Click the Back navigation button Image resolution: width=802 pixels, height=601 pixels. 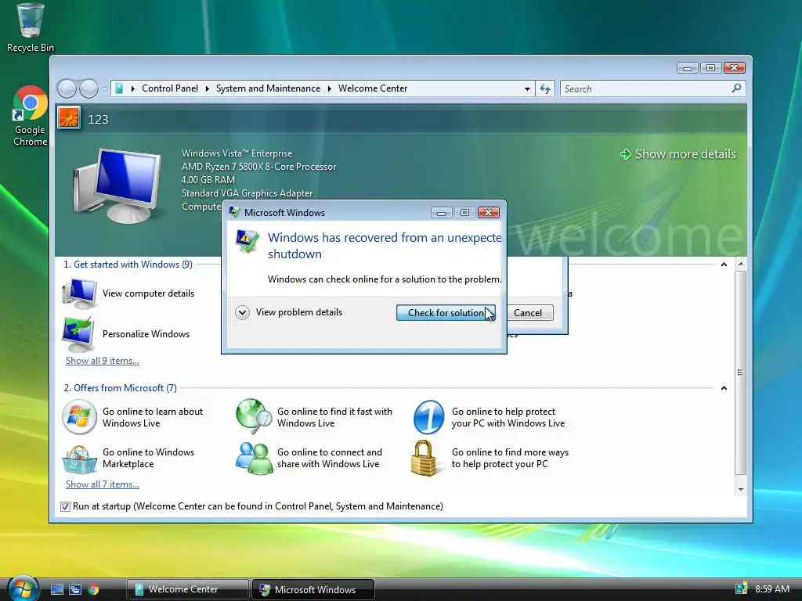pos(67,89)
